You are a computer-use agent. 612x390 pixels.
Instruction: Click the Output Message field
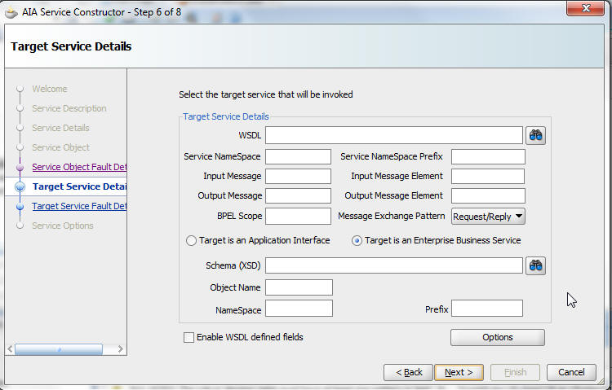[298, 195]
